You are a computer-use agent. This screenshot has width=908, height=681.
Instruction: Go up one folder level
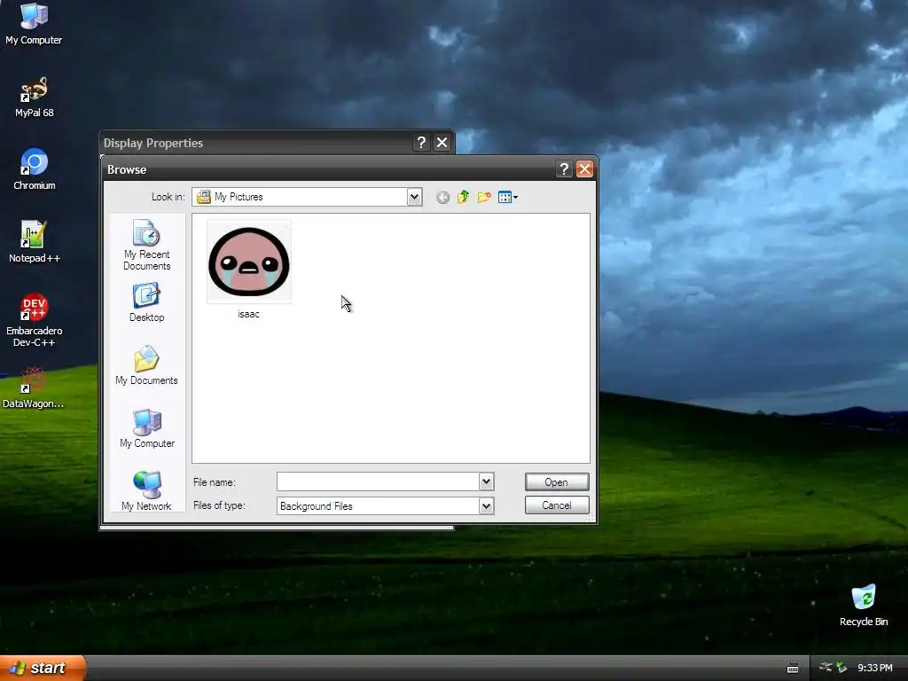463,198
